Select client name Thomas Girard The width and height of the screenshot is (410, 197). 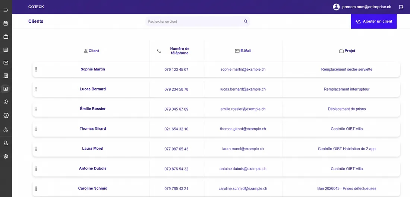pos(93,128)
